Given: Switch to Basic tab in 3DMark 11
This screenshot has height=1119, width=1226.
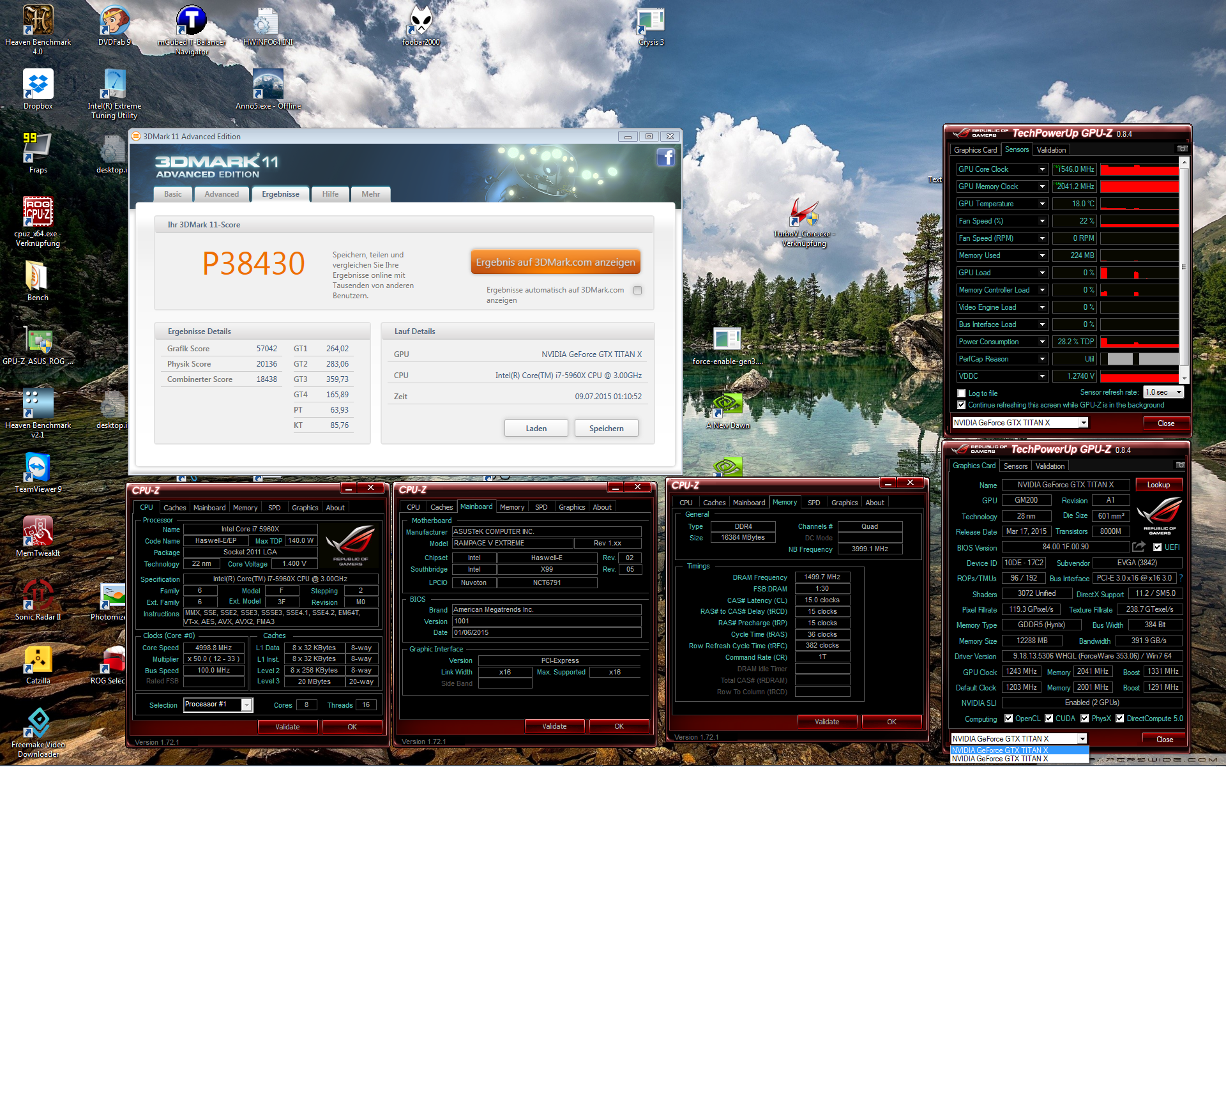Looking at the screenshot, I should click(172, 194).
